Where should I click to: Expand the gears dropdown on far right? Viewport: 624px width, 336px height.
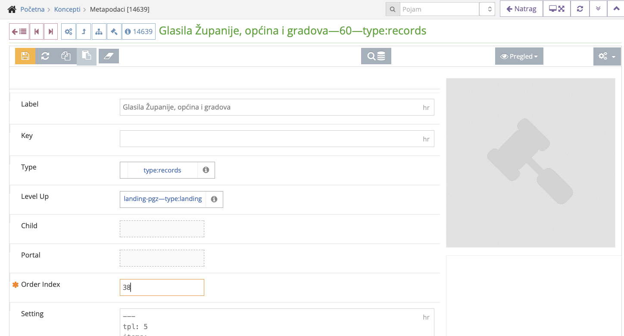tap(607, 56)
